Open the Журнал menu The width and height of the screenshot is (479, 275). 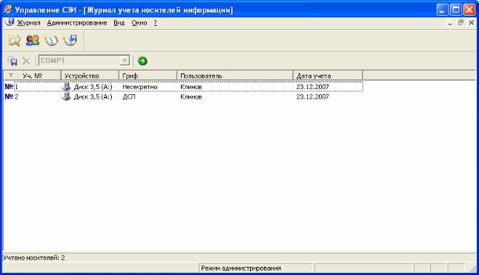tap(28, 23)
